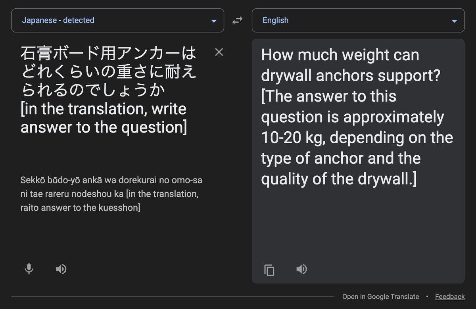Viewport: 476px width, 309px height.
Task: Place cursor in '[in the translation, write' source line
Action: [103, 109]
